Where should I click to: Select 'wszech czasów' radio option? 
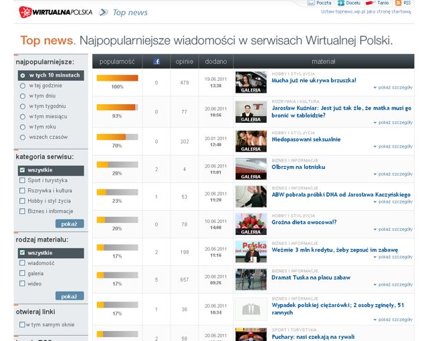point(23,137)
